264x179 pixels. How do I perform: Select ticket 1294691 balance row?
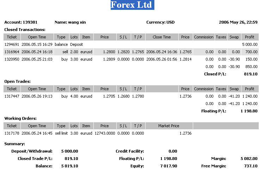point(12,45)
